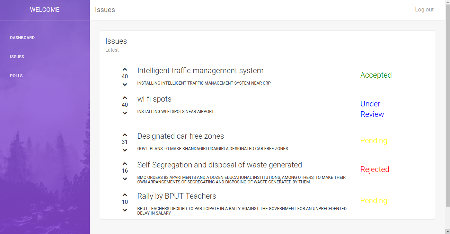Click the vote count 40 of traffic management
The image size is (450, 234).
[x=125, y=77]
